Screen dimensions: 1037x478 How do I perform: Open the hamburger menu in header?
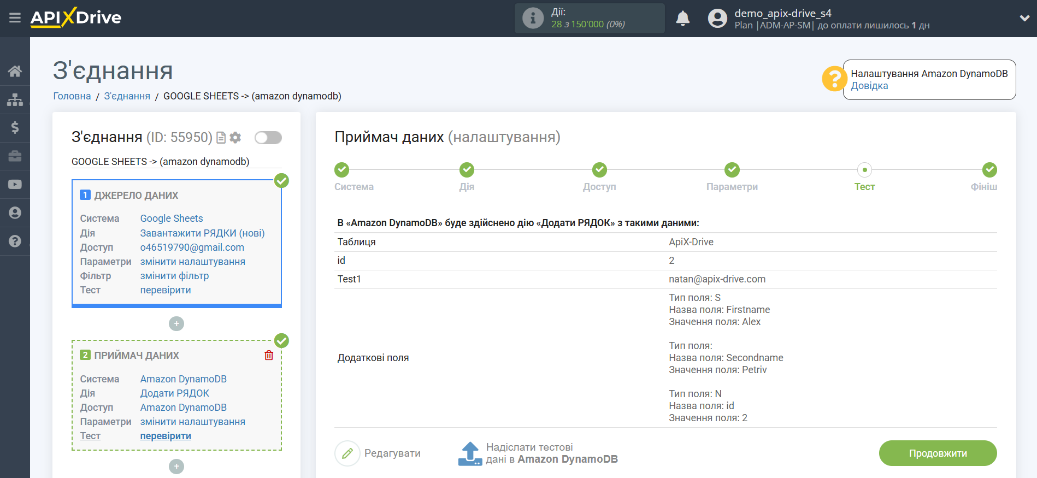coord(15,18)
